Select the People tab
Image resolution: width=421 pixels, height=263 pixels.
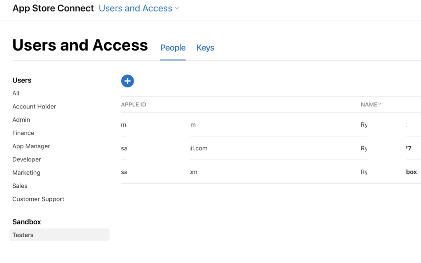click(x=173, y=48)
